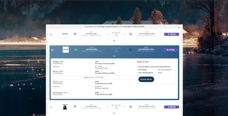Click the $170.55 price button

pyautogui.click(x=172, y=34)
